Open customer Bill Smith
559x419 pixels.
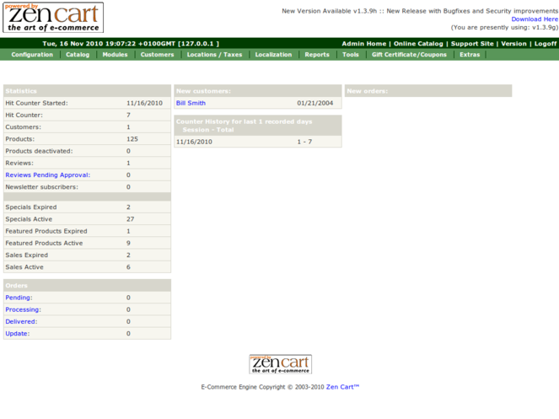(x=191, y=103)
